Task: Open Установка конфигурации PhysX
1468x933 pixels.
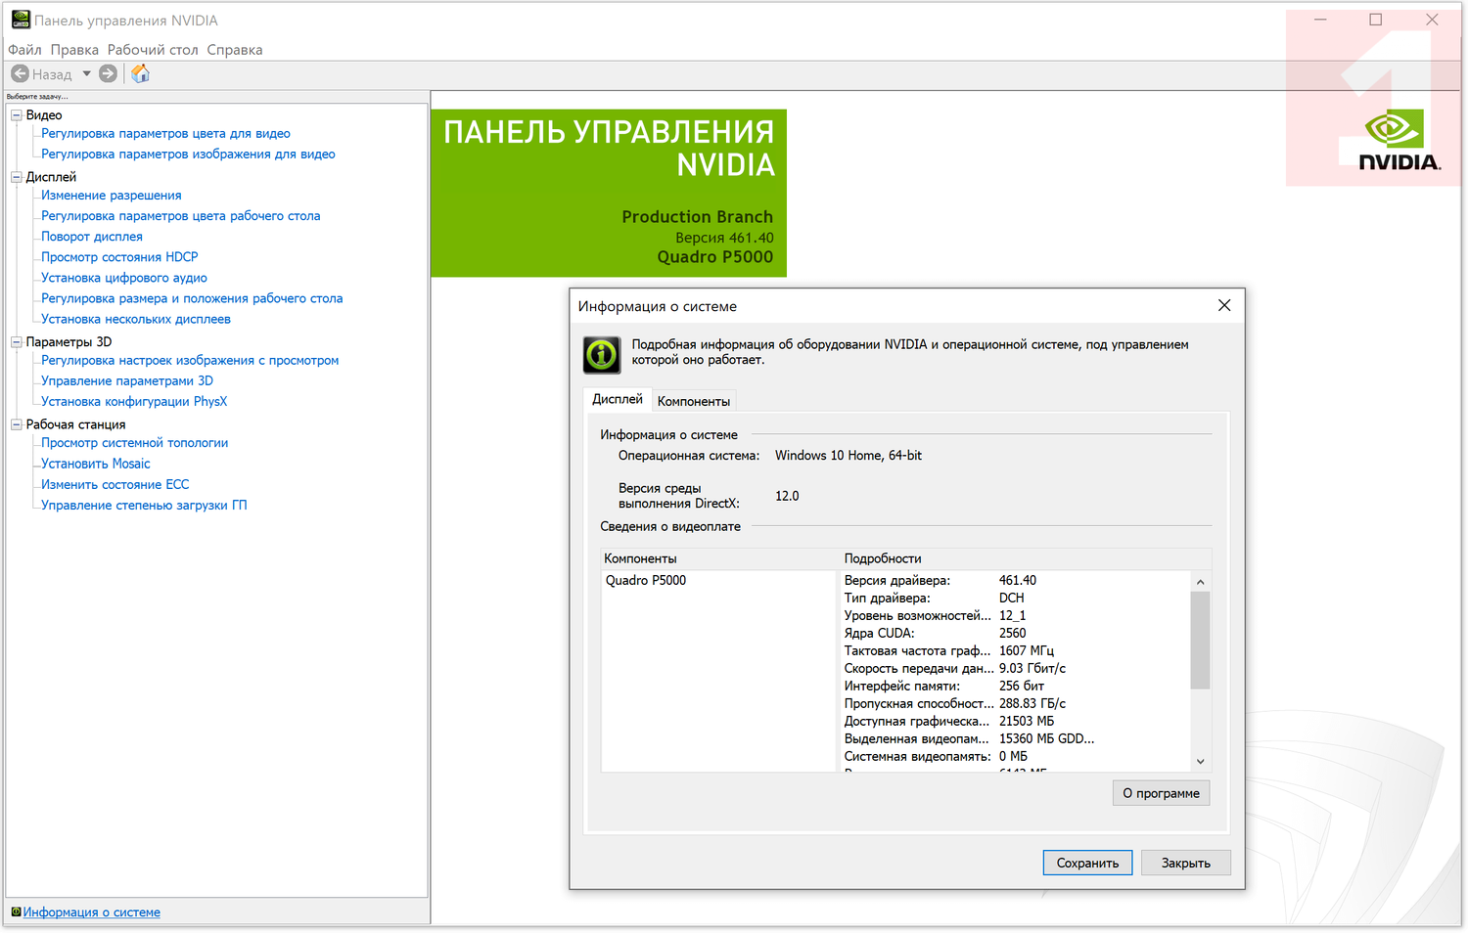Action: click(134, 402)
